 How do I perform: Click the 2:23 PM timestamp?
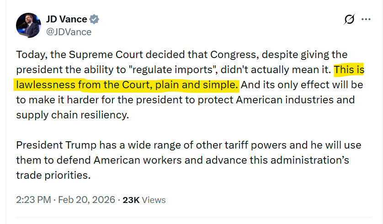(x=34, y=200)
